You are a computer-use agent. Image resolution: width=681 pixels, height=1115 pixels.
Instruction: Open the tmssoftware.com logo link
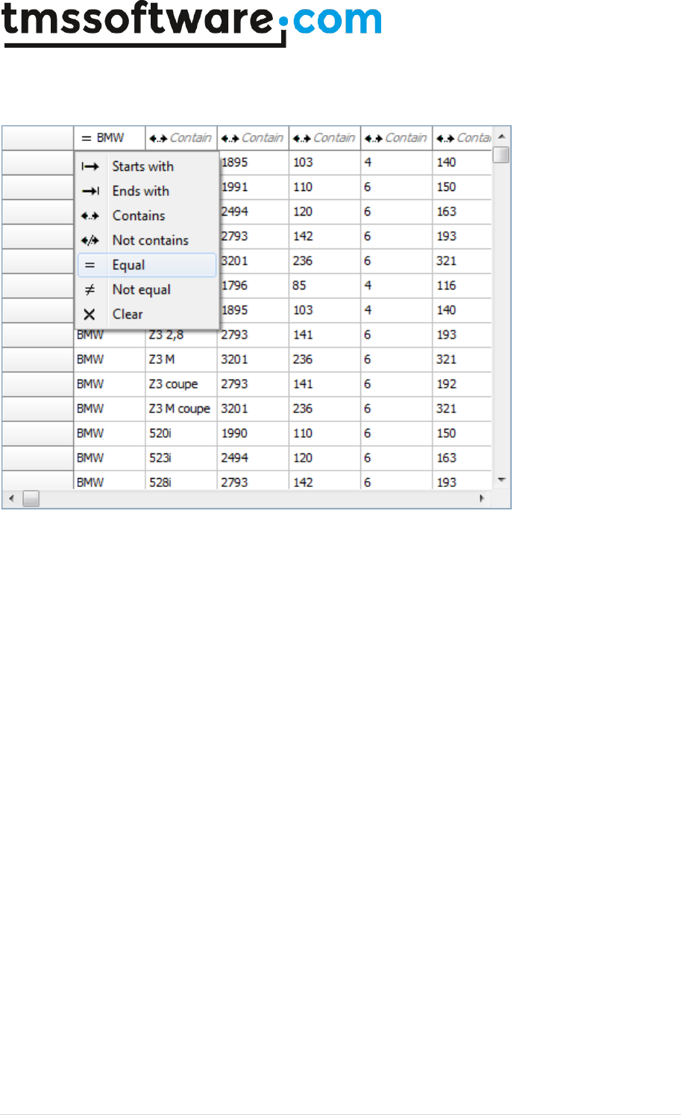[x=192, y=22]
